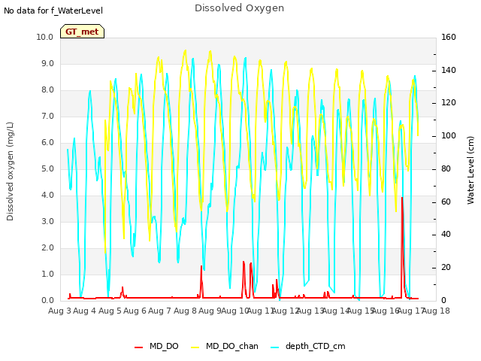Click the 20 right axis value
The image size is (481, 361).
pos(446,268)
